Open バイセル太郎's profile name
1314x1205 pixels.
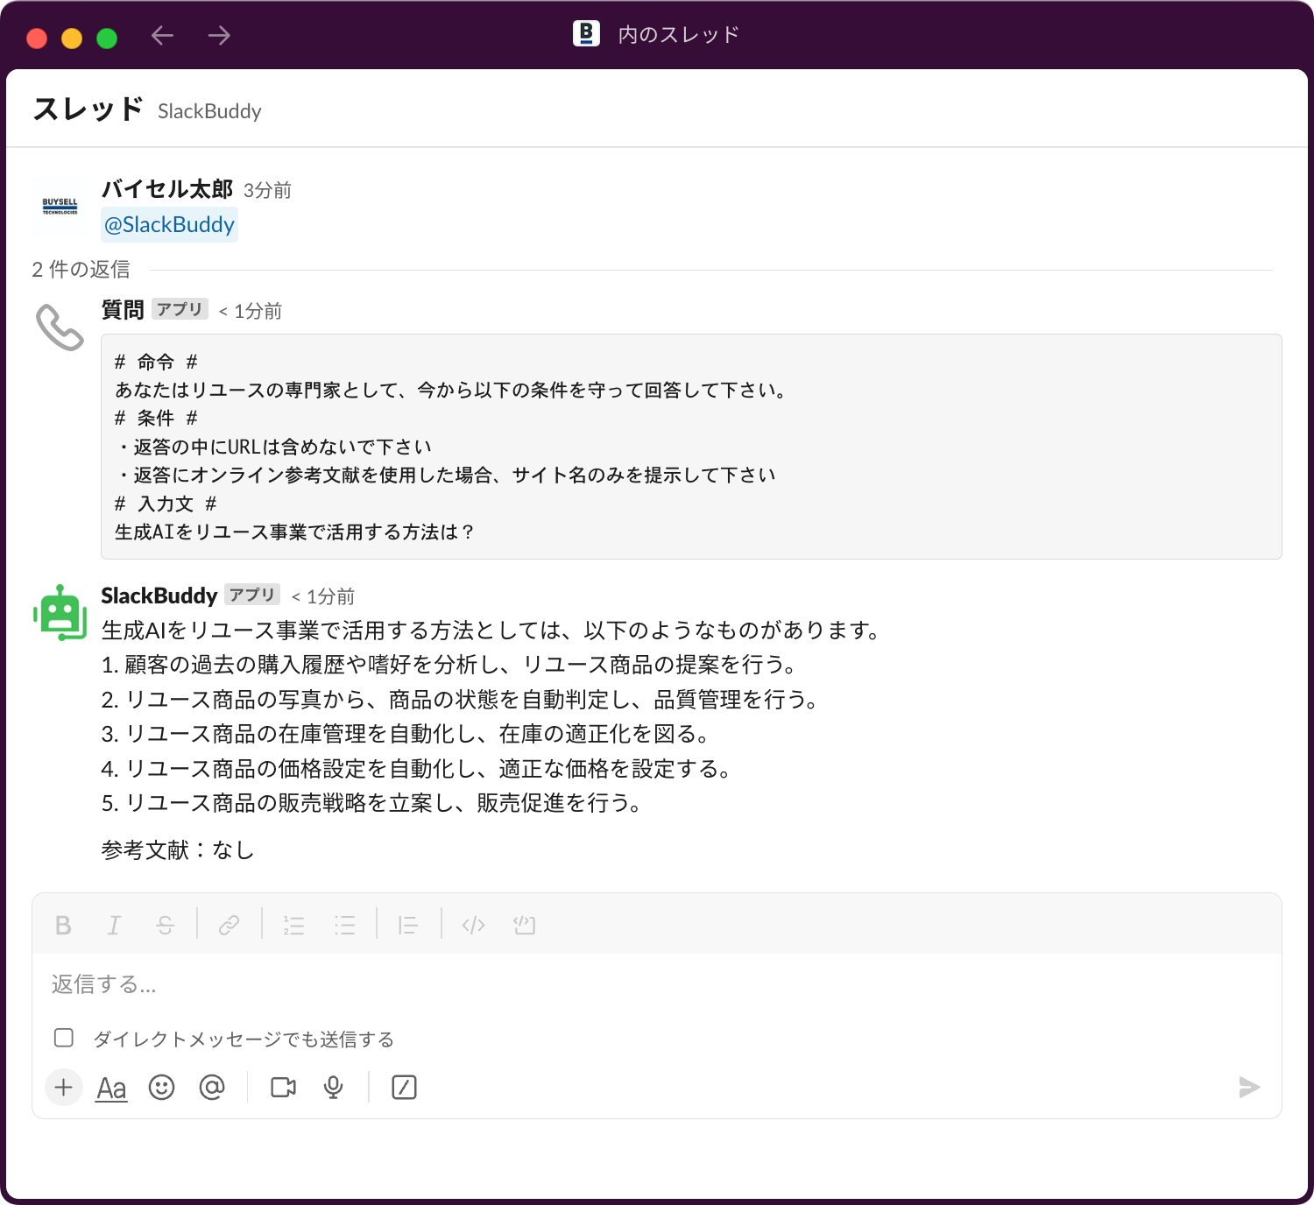tap(167, 189)
